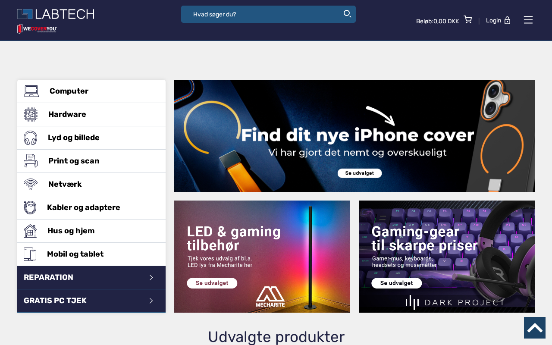Image resolution: width=552 pixels, height=345 pixels.
Task: Click the LABTECH logo
Action: [x=56, y=14]
